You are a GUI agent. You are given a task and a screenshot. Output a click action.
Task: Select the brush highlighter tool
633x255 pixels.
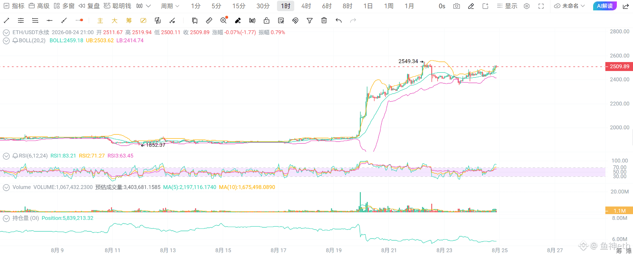(238, 20)
